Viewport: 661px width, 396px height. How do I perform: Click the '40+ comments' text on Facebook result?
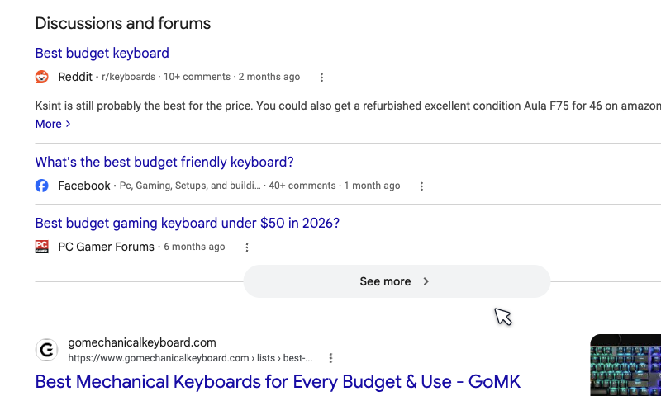[302, 186]
